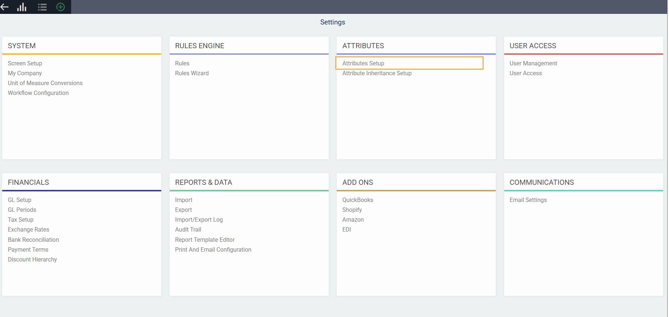This screenshot has width=669, height=317.
Task: Go to Screen Setup
Action: (x=25, y=63)
